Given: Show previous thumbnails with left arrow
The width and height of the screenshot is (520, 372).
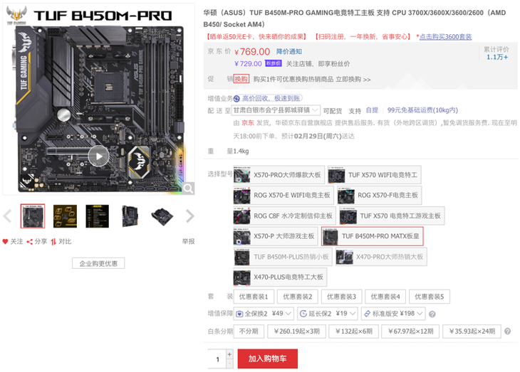Looking at the screenshot, I should click(x=7, y=216).
